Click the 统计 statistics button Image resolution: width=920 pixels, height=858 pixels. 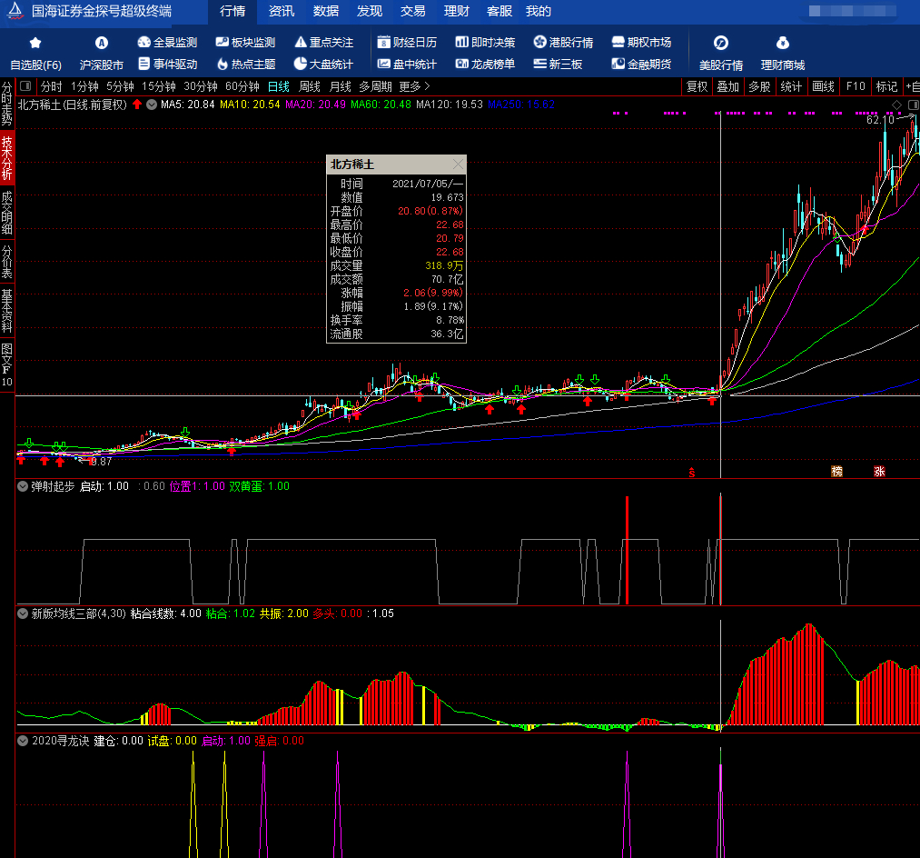pyautogui.click(x=792, y=86)
